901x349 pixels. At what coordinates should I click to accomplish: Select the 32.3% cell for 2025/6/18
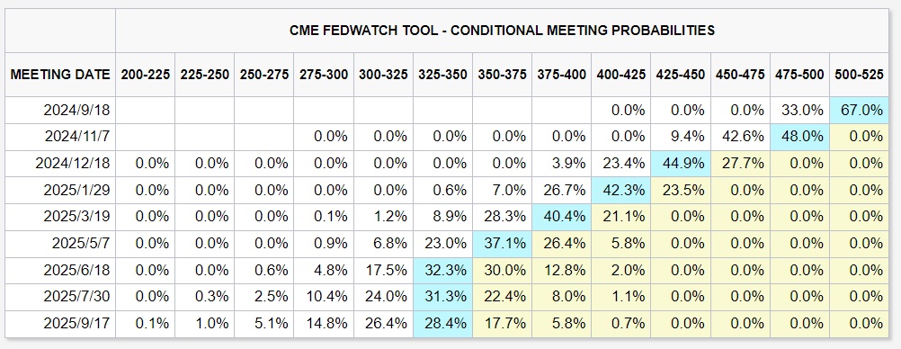point(442,270)
